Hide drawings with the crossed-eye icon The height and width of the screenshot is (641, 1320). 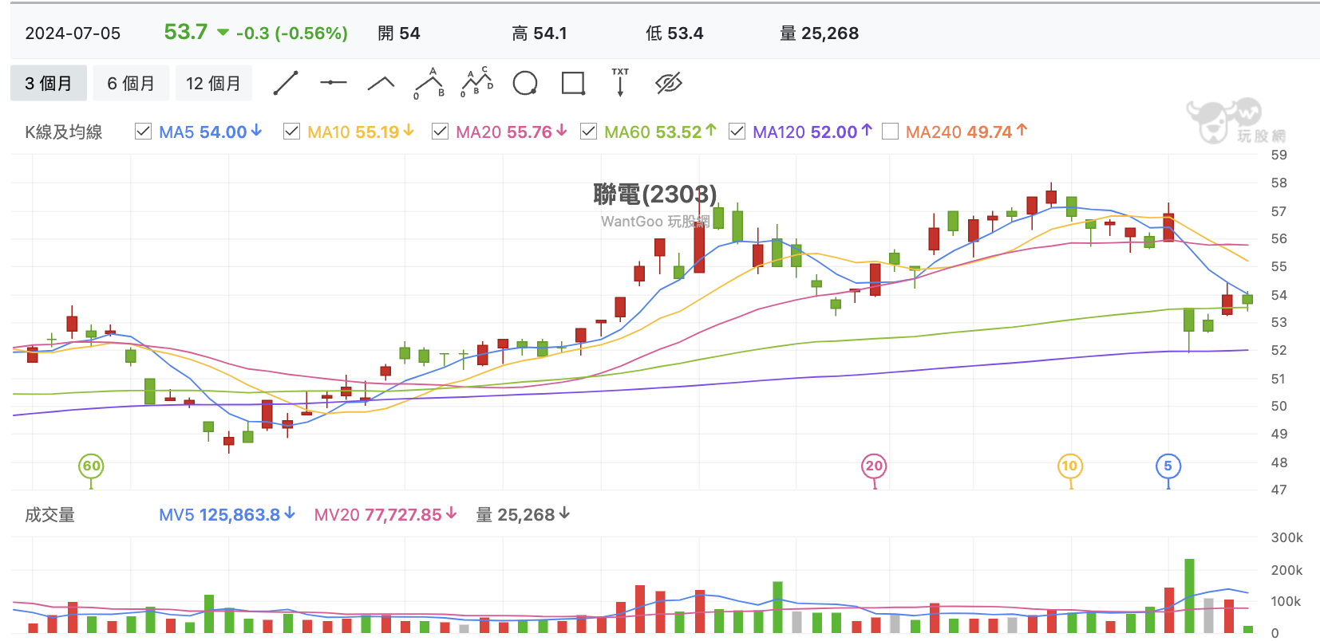point(669,83)
